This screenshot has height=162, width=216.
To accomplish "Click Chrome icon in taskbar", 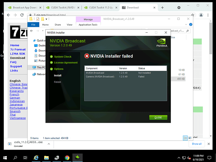I will pyautogui.click(x=67, y=158).
